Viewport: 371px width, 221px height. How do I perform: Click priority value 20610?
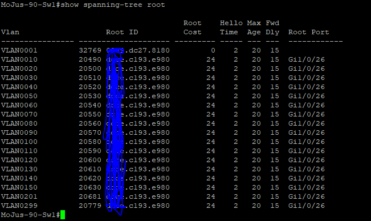click(x=90, y=169)
